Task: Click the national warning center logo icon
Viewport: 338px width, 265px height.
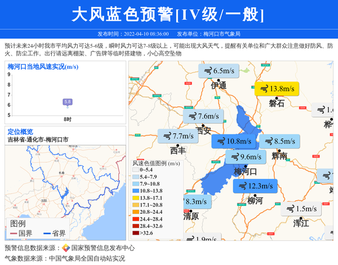Action: pos(66,248)
